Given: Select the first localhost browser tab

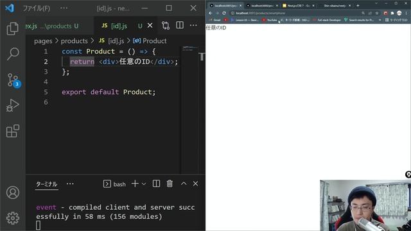Looking at the screenshot, I should (x=225, y=6).
